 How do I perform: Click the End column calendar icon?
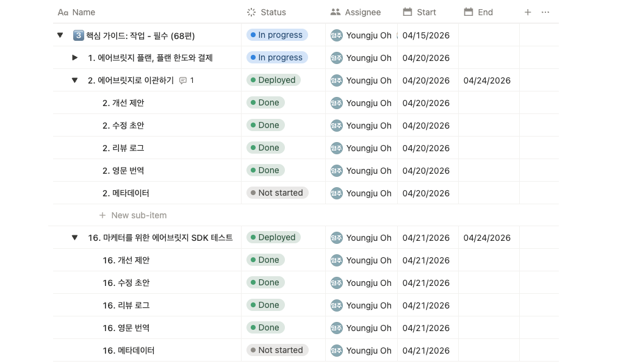coord(469,12)
